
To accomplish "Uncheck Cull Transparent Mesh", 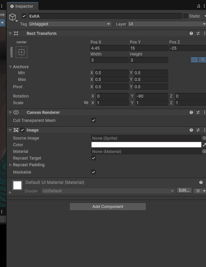I will [93, 120].
